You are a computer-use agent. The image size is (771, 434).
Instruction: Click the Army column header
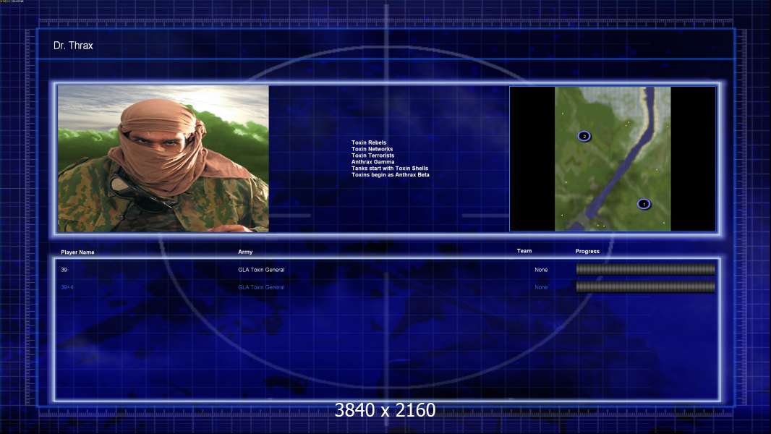(245, 252)
